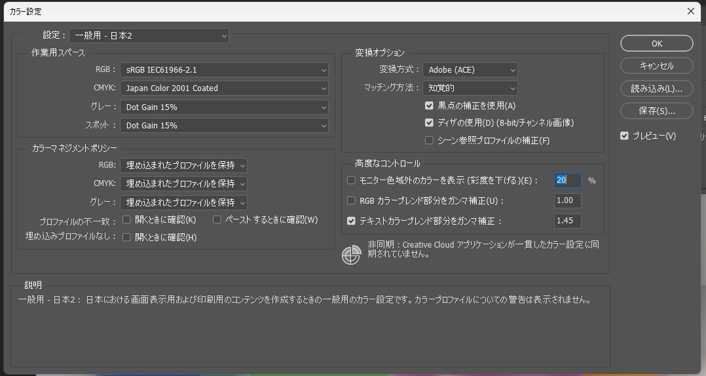The width and height of the screenshot is (706, 376).
Task: Open CMYK dropdown Japan Color 2001 Coated
Action: click(224, 88)
